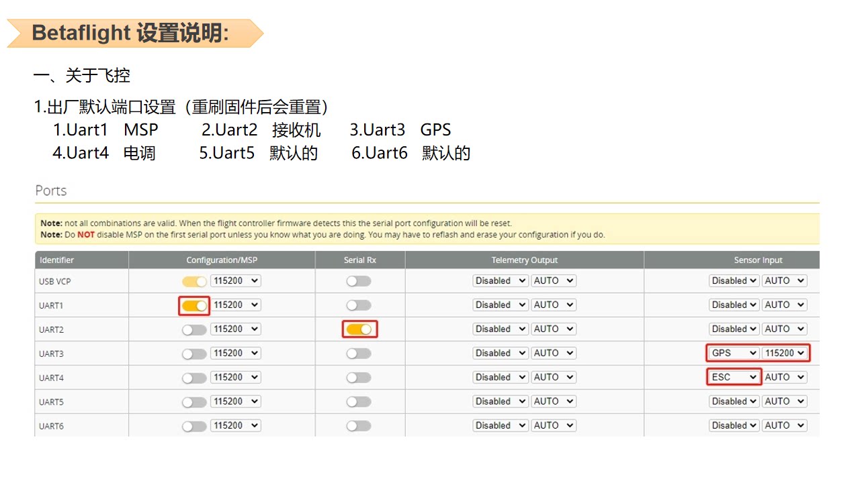
Task: Open UART1 telemetry AUTO baud dropdown
Action: 554,305
